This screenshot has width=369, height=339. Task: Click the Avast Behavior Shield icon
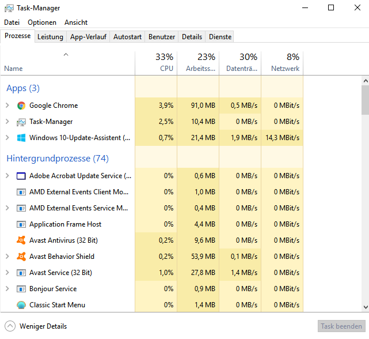(x=21, y=257)
